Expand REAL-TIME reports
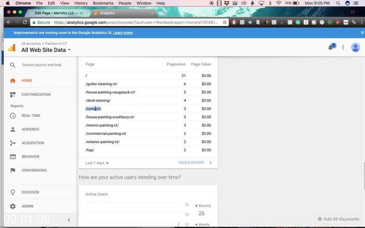 (x=40, y=116)
